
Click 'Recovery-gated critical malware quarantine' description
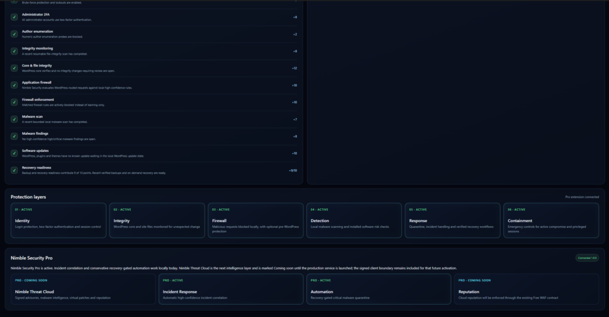pyautogui.click(x=340, y=298)
